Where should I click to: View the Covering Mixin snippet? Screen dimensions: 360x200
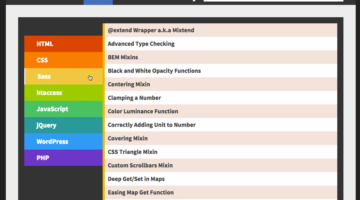(x=221, y=139)
